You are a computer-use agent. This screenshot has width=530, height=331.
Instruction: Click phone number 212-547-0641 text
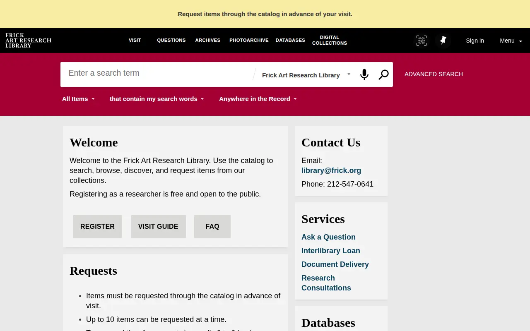(x=350, y=184)
